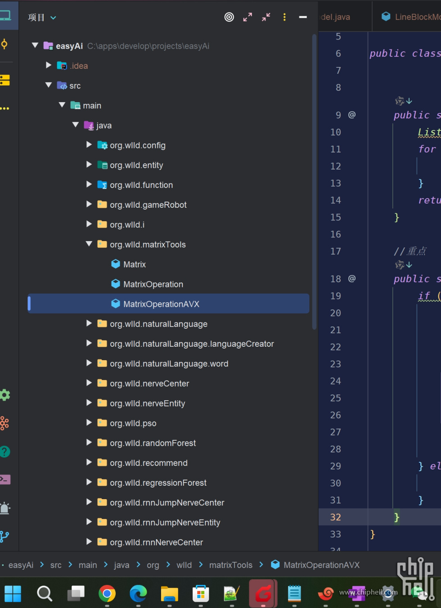This screenshot has width=441, height=608.
Task: Open Windows taskbar Search
Action: [44, 594]
